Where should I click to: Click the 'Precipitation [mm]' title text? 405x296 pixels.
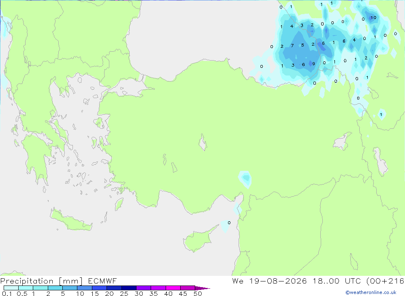coord(41,281)
